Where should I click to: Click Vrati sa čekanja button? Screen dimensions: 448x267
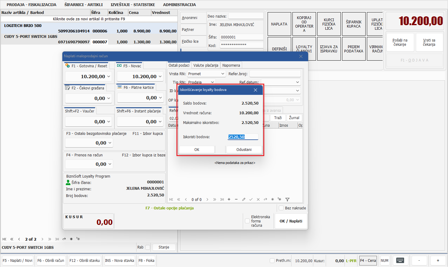429,42
